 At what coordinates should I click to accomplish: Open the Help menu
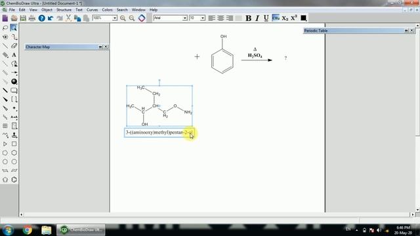pos(154,10)
